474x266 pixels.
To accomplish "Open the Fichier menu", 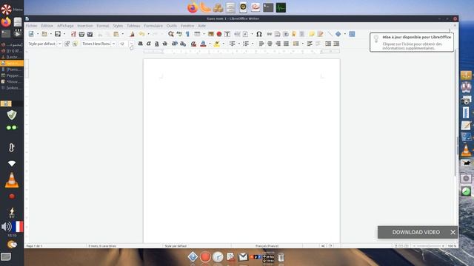I will (31, 26).
